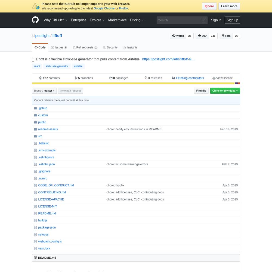The height and width of the screenshot is (272, 272).
Task: Open the CODE_OF_CONDUCT.md file
Action: pyautogui.click(x=56, y=186)
